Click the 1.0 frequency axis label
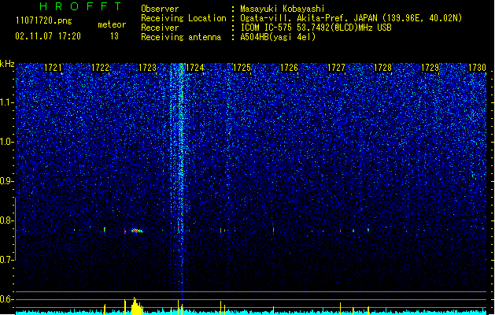This screenshot has width=495, height=315. (6, 142)
